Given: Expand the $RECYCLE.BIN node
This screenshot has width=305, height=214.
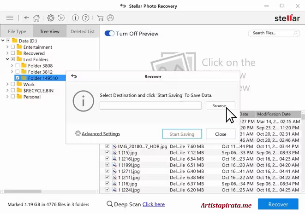Looking at the screenshot, I should (7, 90).
